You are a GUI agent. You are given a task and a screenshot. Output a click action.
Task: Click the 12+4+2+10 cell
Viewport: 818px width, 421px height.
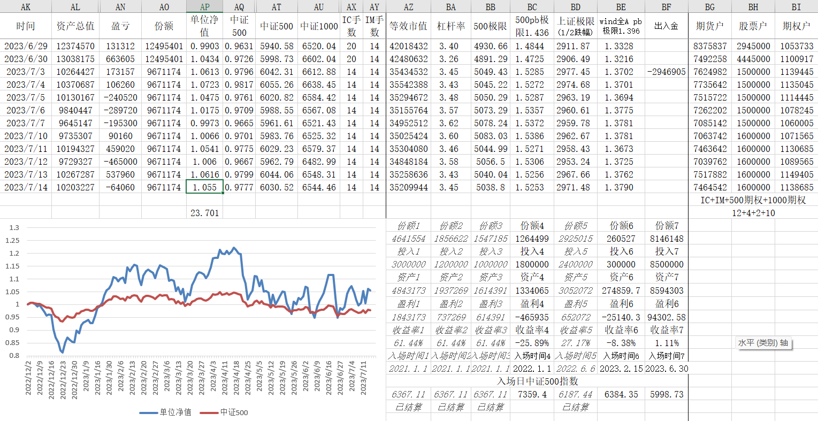pos(753,213)
